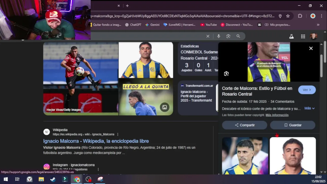327x184 pixels.
Task: Open the LLEGÓ A LA QUINTA image
Action: 146,97
